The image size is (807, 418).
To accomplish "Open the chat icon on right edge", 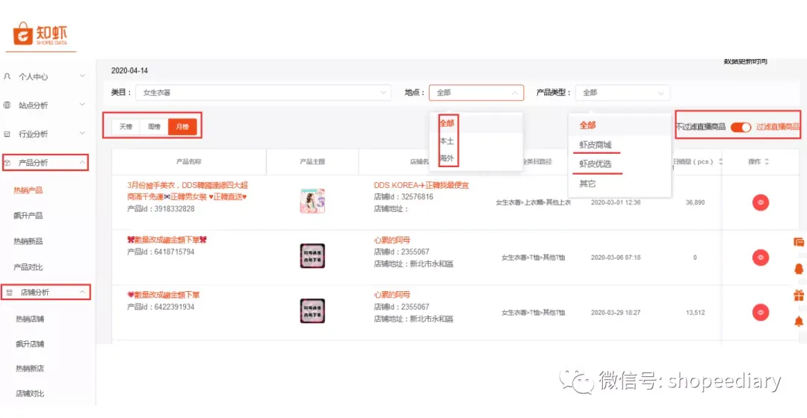I will 799,242.
